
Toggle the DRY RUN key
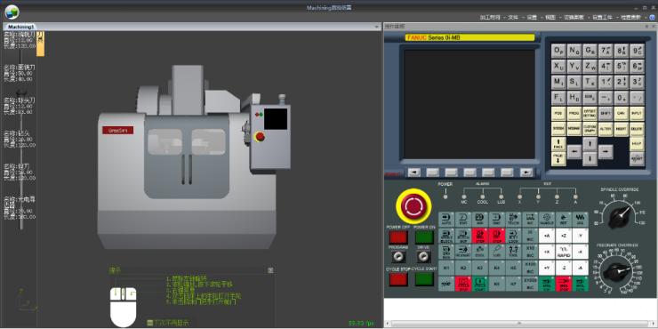446,252
